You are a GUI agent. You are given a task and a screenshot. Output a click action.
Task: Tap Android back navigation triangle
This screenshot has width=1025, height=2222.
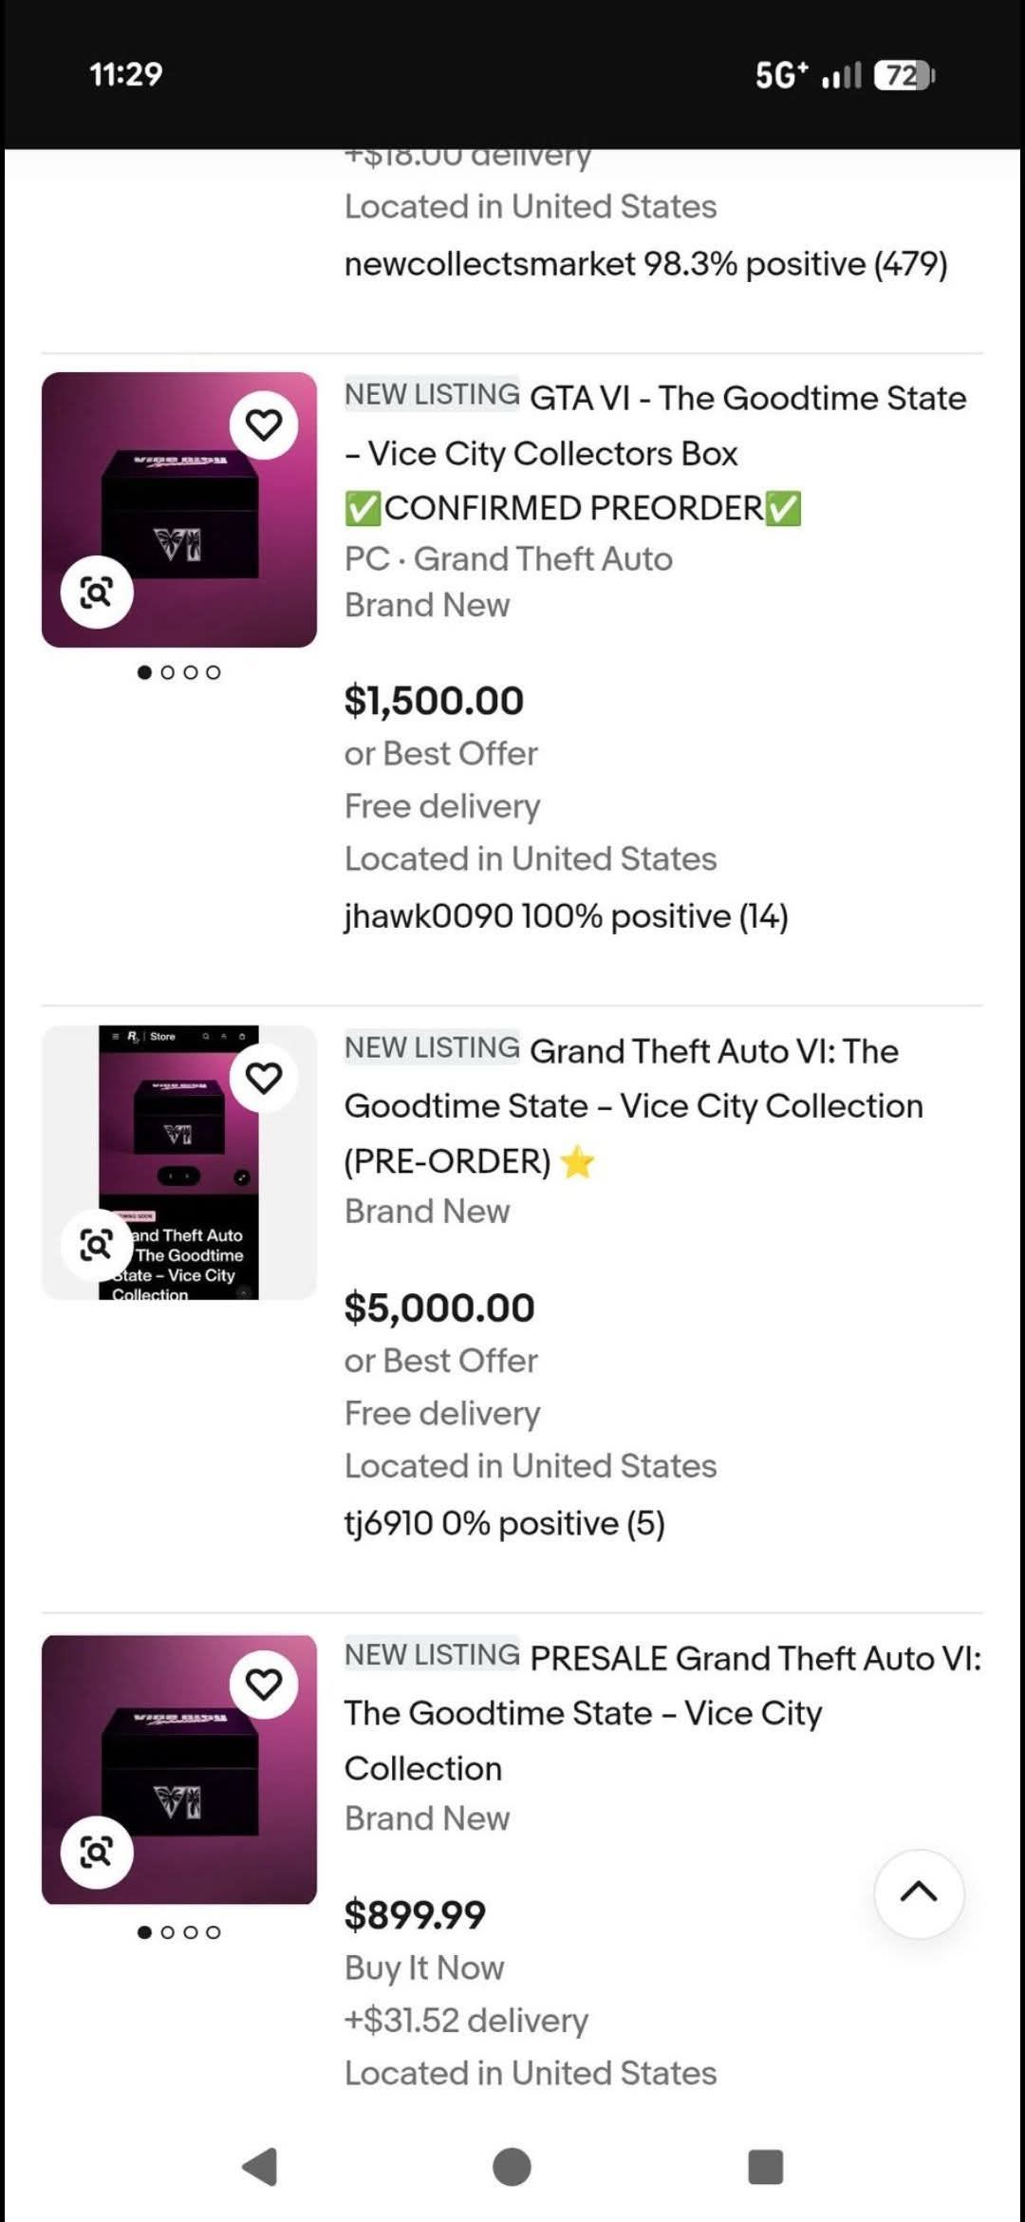(260, 2167)
